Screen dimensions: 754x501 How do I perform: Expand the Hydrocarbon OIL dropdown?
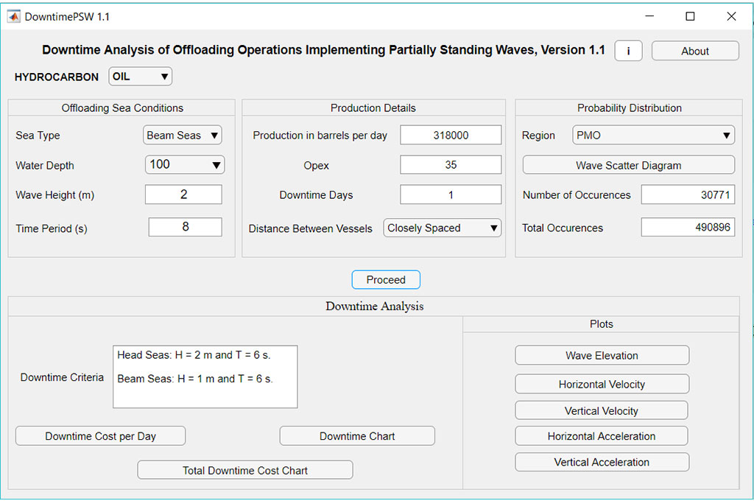click(x=140, y=77)
